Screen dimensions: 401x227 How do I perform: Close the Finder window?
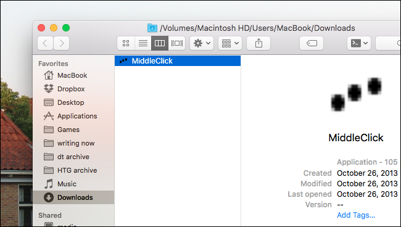[41, 28]
